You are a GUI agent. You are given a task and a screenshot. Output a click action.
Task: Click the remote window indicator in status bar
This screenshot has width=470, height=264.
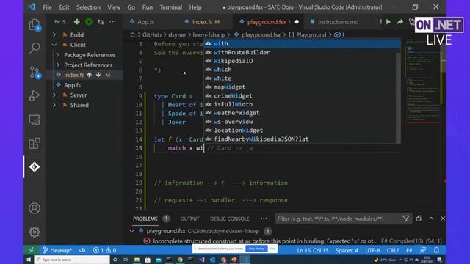pyautogui.click(x=31, y=250)
